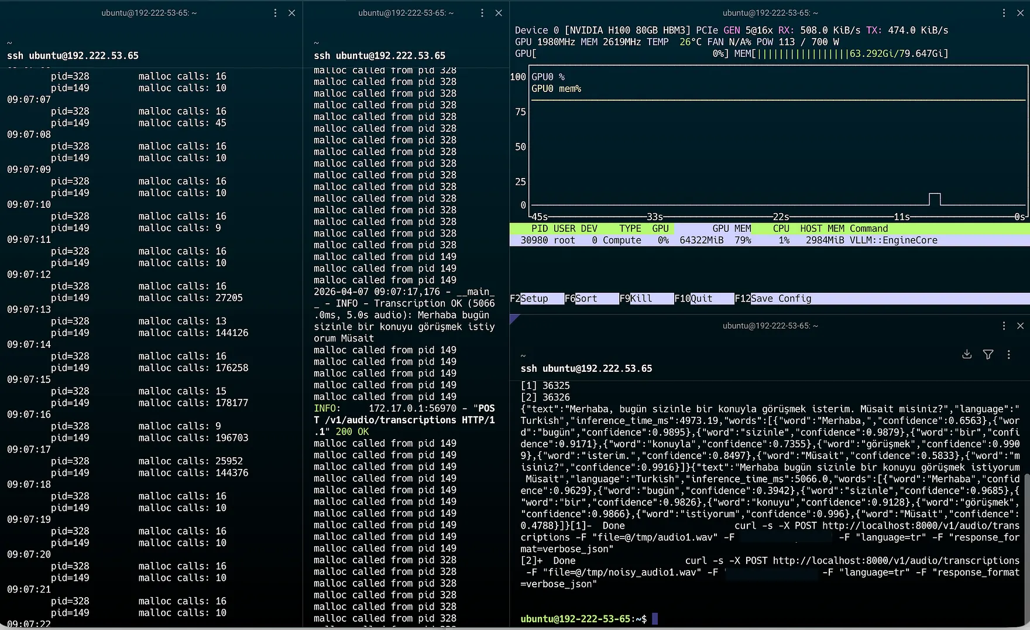Screen dimensions: 1030x630
Task: Click the [2] 36326 job line
Action: point(545,397)
